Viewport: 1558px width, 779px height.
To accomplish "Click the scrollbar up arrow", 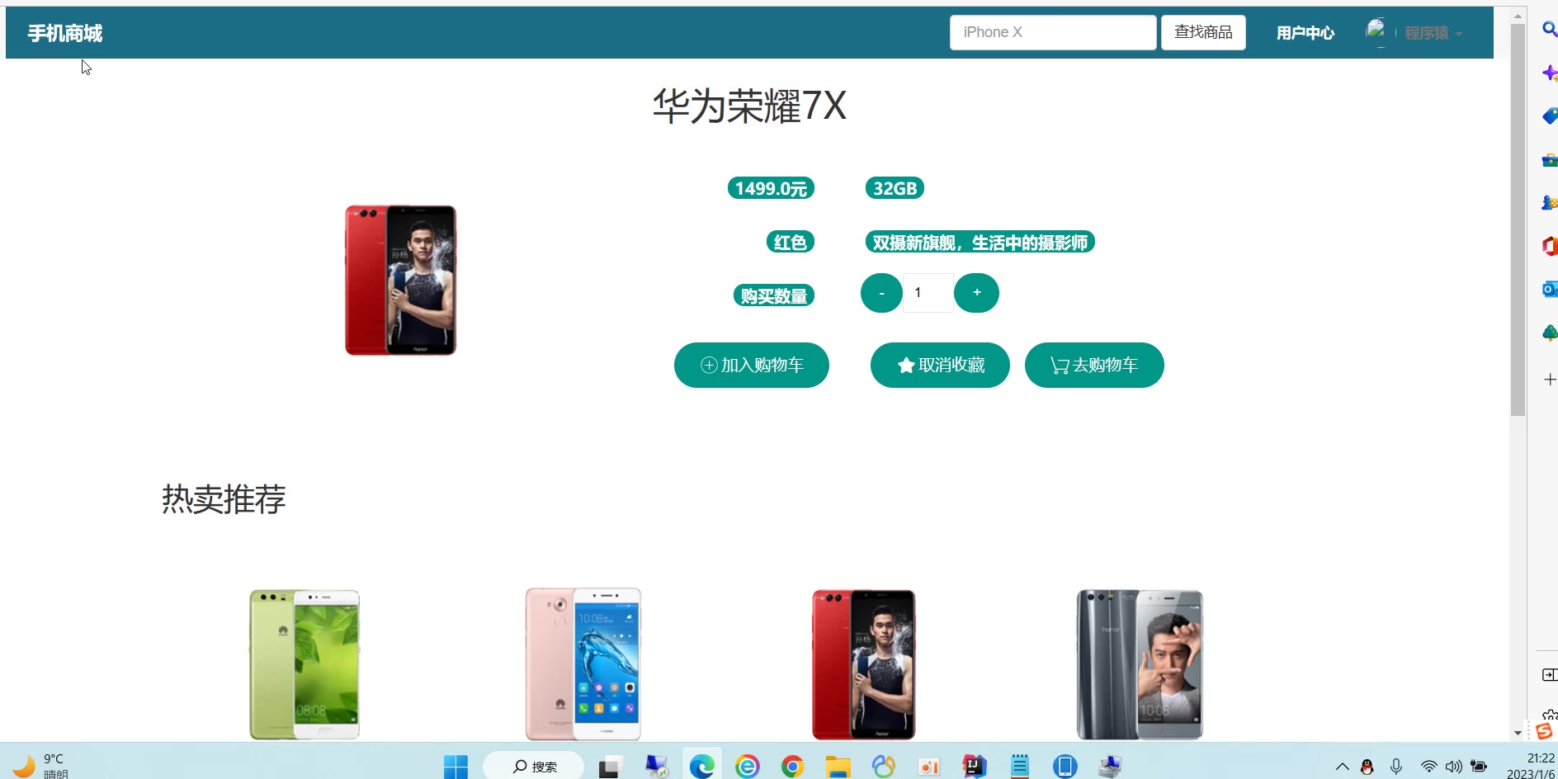I will click(1518, 15).
